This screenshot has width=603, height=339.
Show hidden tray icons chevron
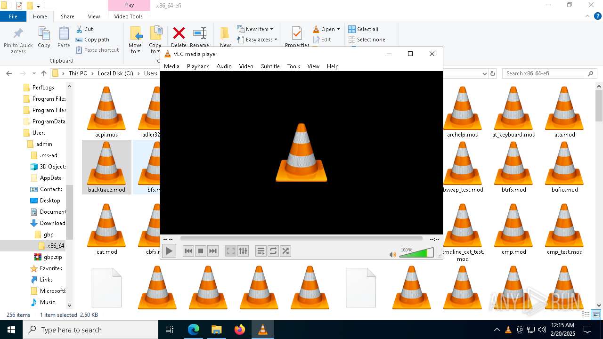(497, 330)
